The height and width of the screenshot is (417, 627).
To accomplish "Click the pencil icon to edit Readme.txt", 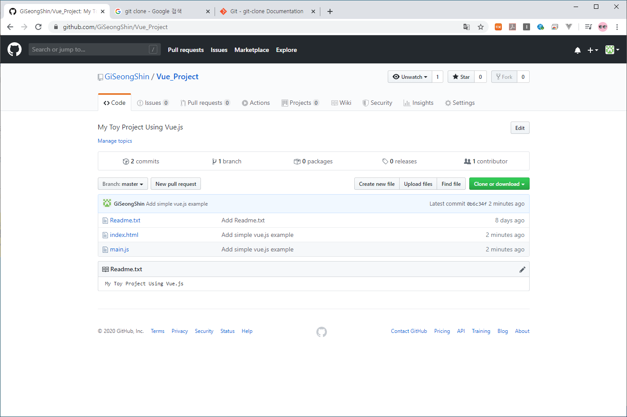I will pos(522,269).
